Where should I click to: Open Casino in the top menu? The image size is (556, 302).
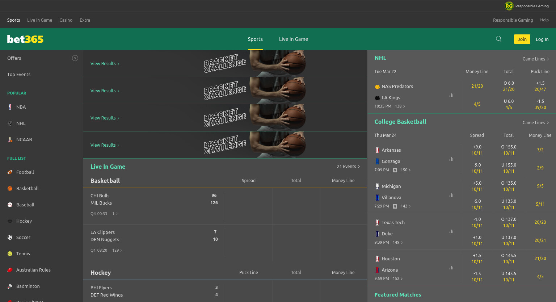coord(66,20)
